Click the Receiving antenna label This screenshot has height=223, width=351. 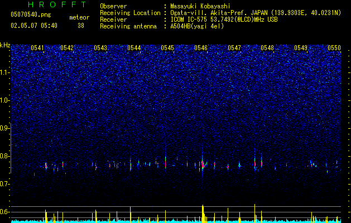coord(128,26)
